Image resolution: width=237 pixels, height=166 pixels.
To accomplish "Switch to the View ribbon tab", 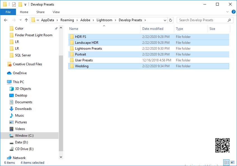I will point(56,12).
